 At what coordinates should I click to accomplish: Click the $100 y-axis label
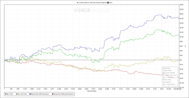tap(182, 37)
